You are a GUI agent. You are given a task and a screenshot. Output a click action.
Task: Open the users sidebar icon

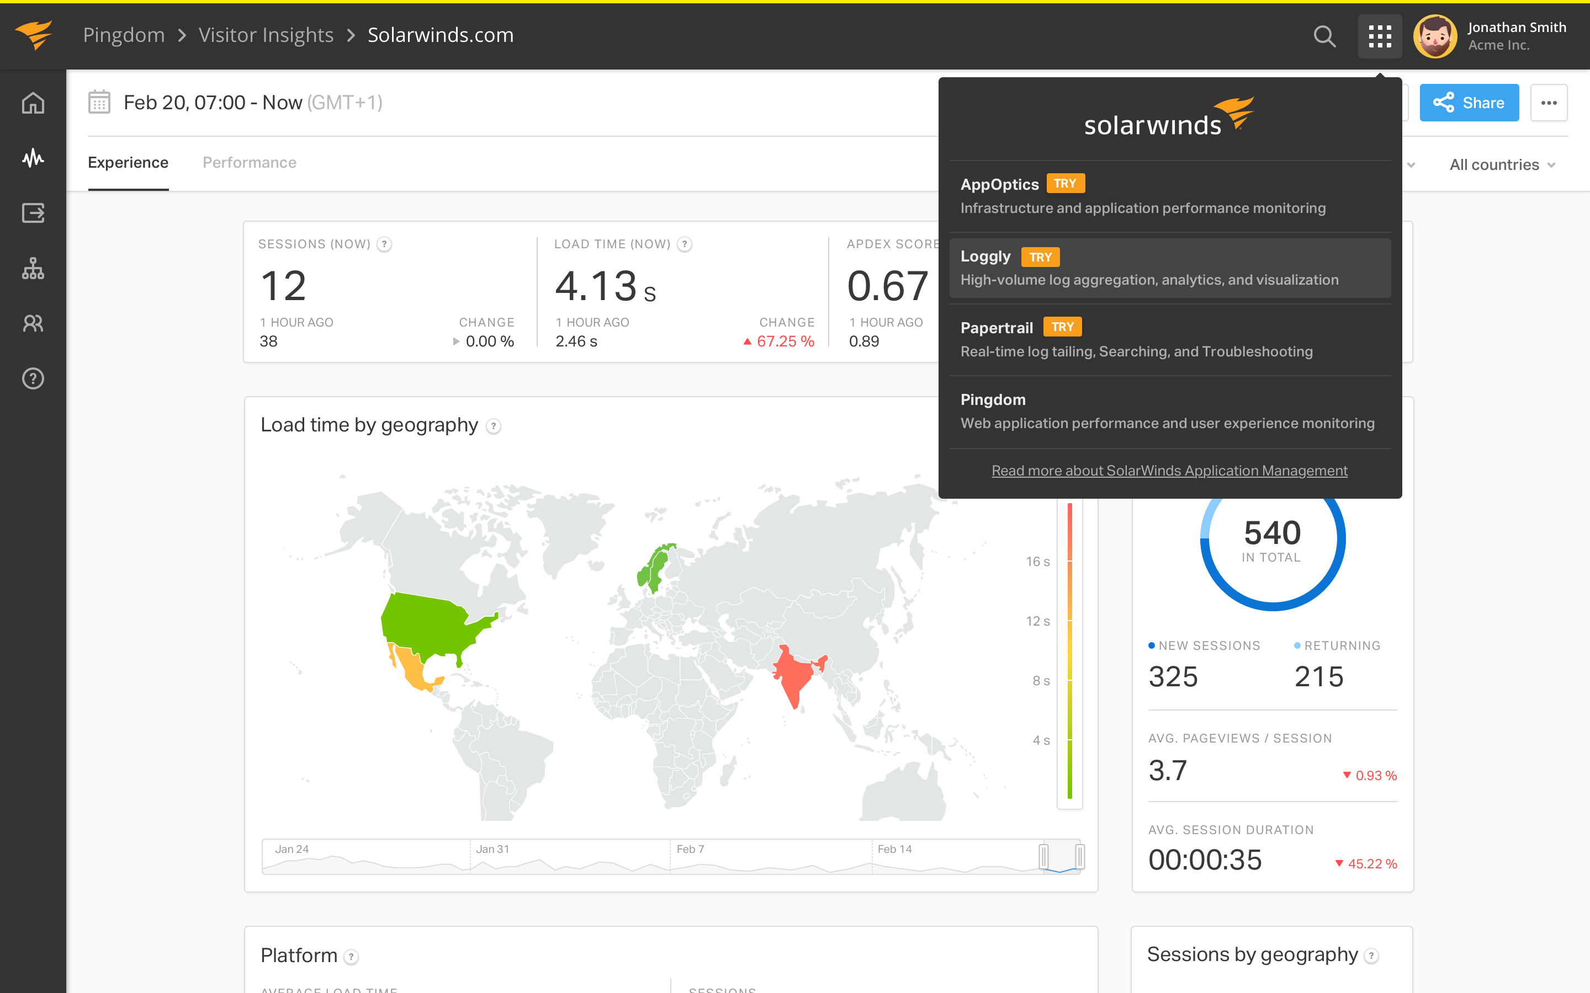point(33,323)
